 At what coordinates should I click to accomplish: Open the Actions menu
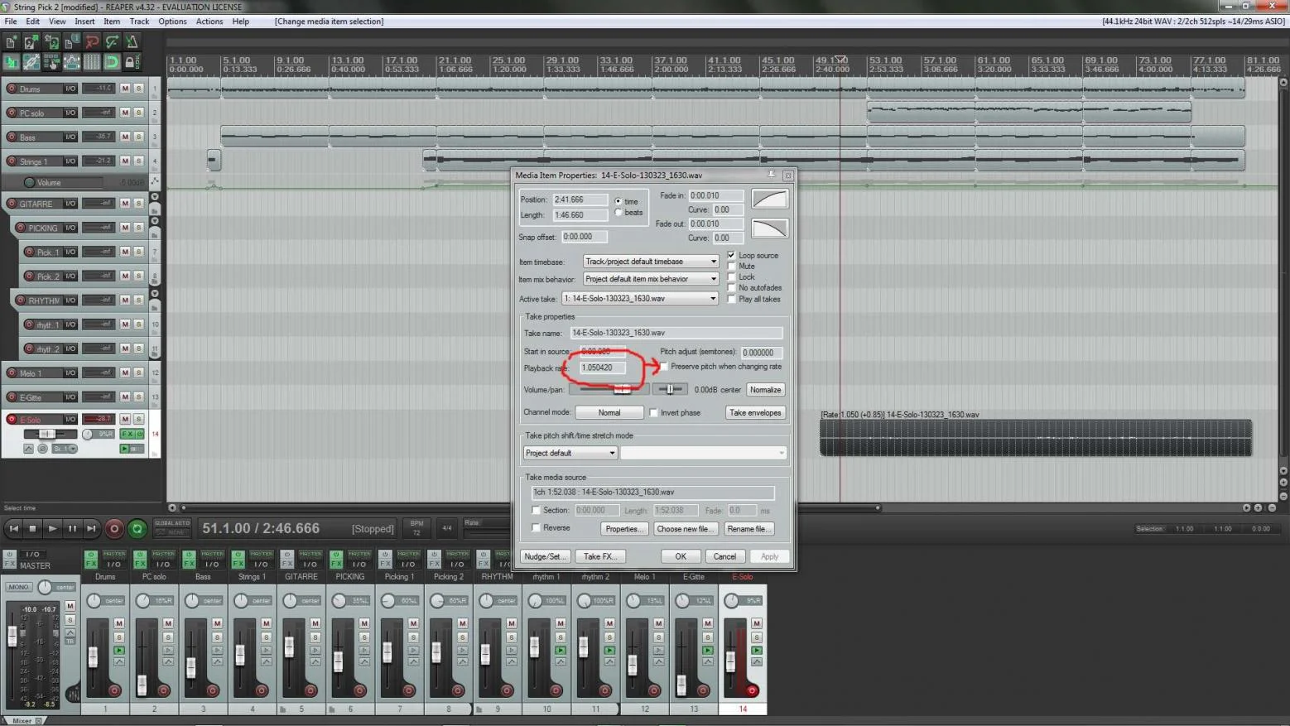(209, 22)
